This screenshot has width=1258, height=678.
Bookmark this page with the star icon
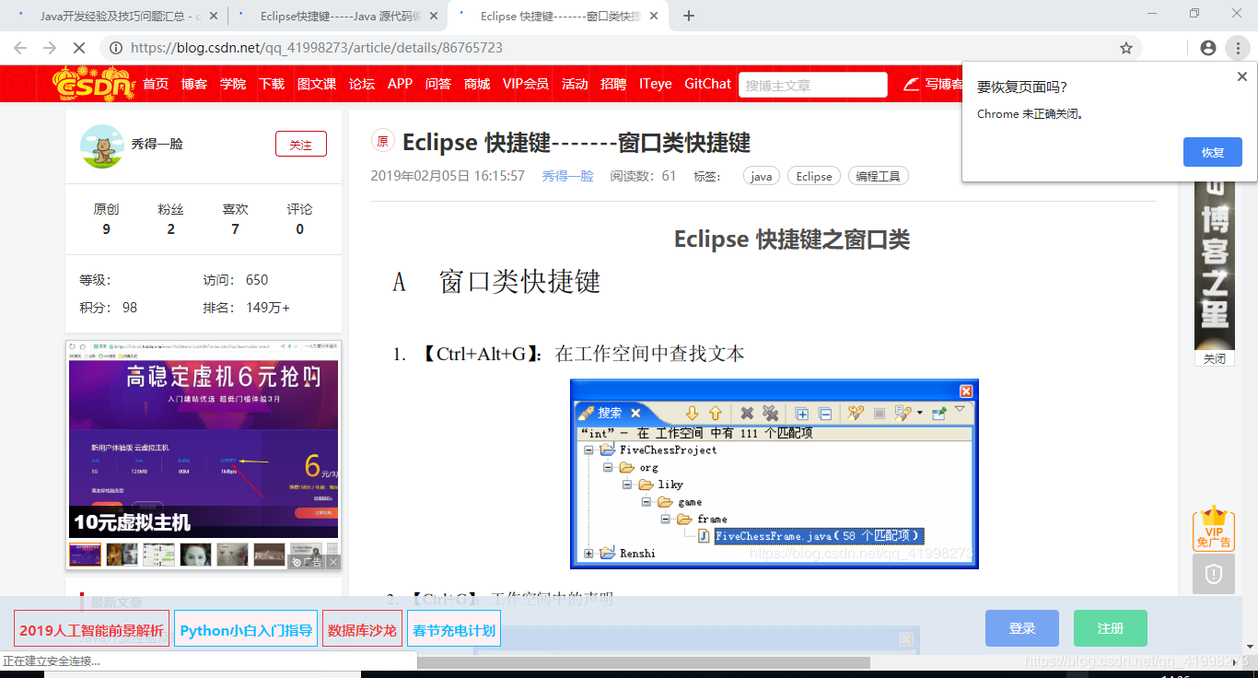pyautogui.click(x=1125, y=48)
